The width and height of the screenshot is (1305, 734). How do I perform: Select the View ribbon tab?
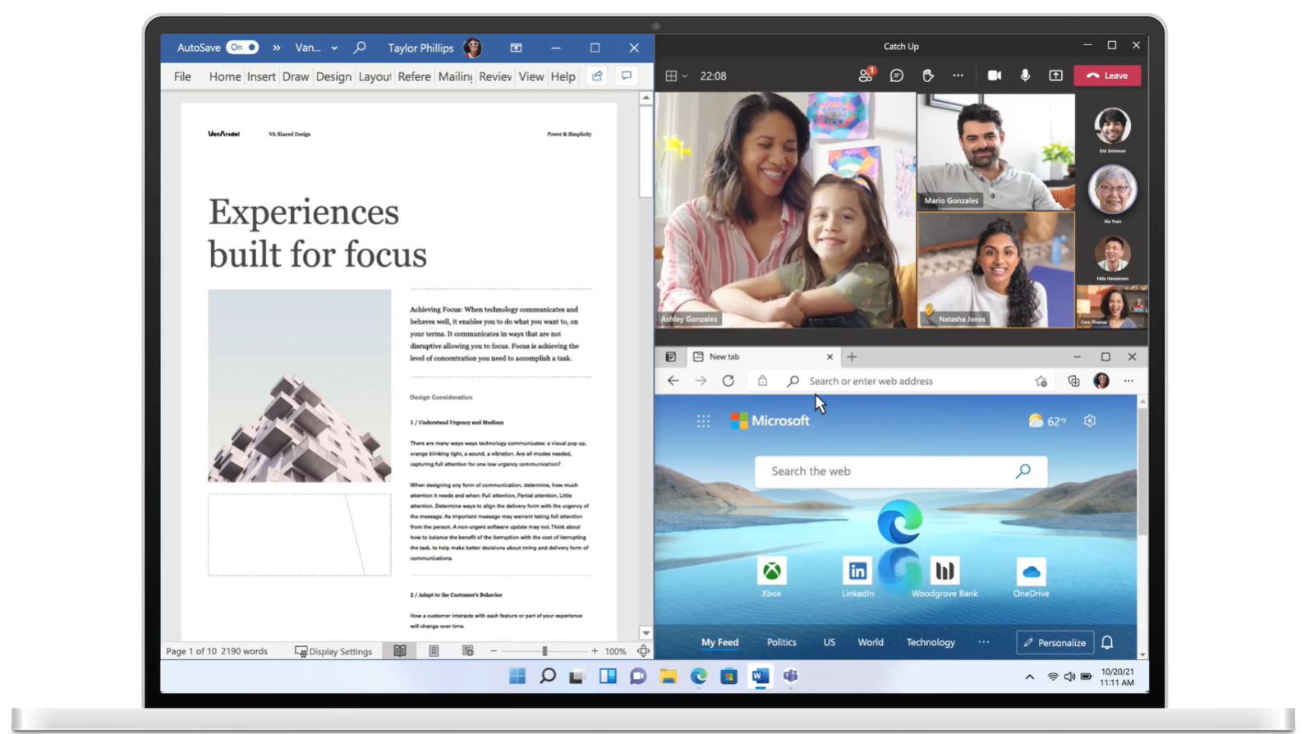(531, 76)
